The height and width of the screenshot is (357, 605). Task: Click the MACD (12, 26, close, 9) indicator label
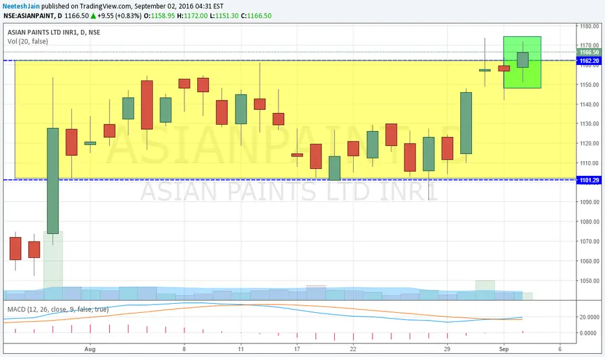[x=58, y=310]
